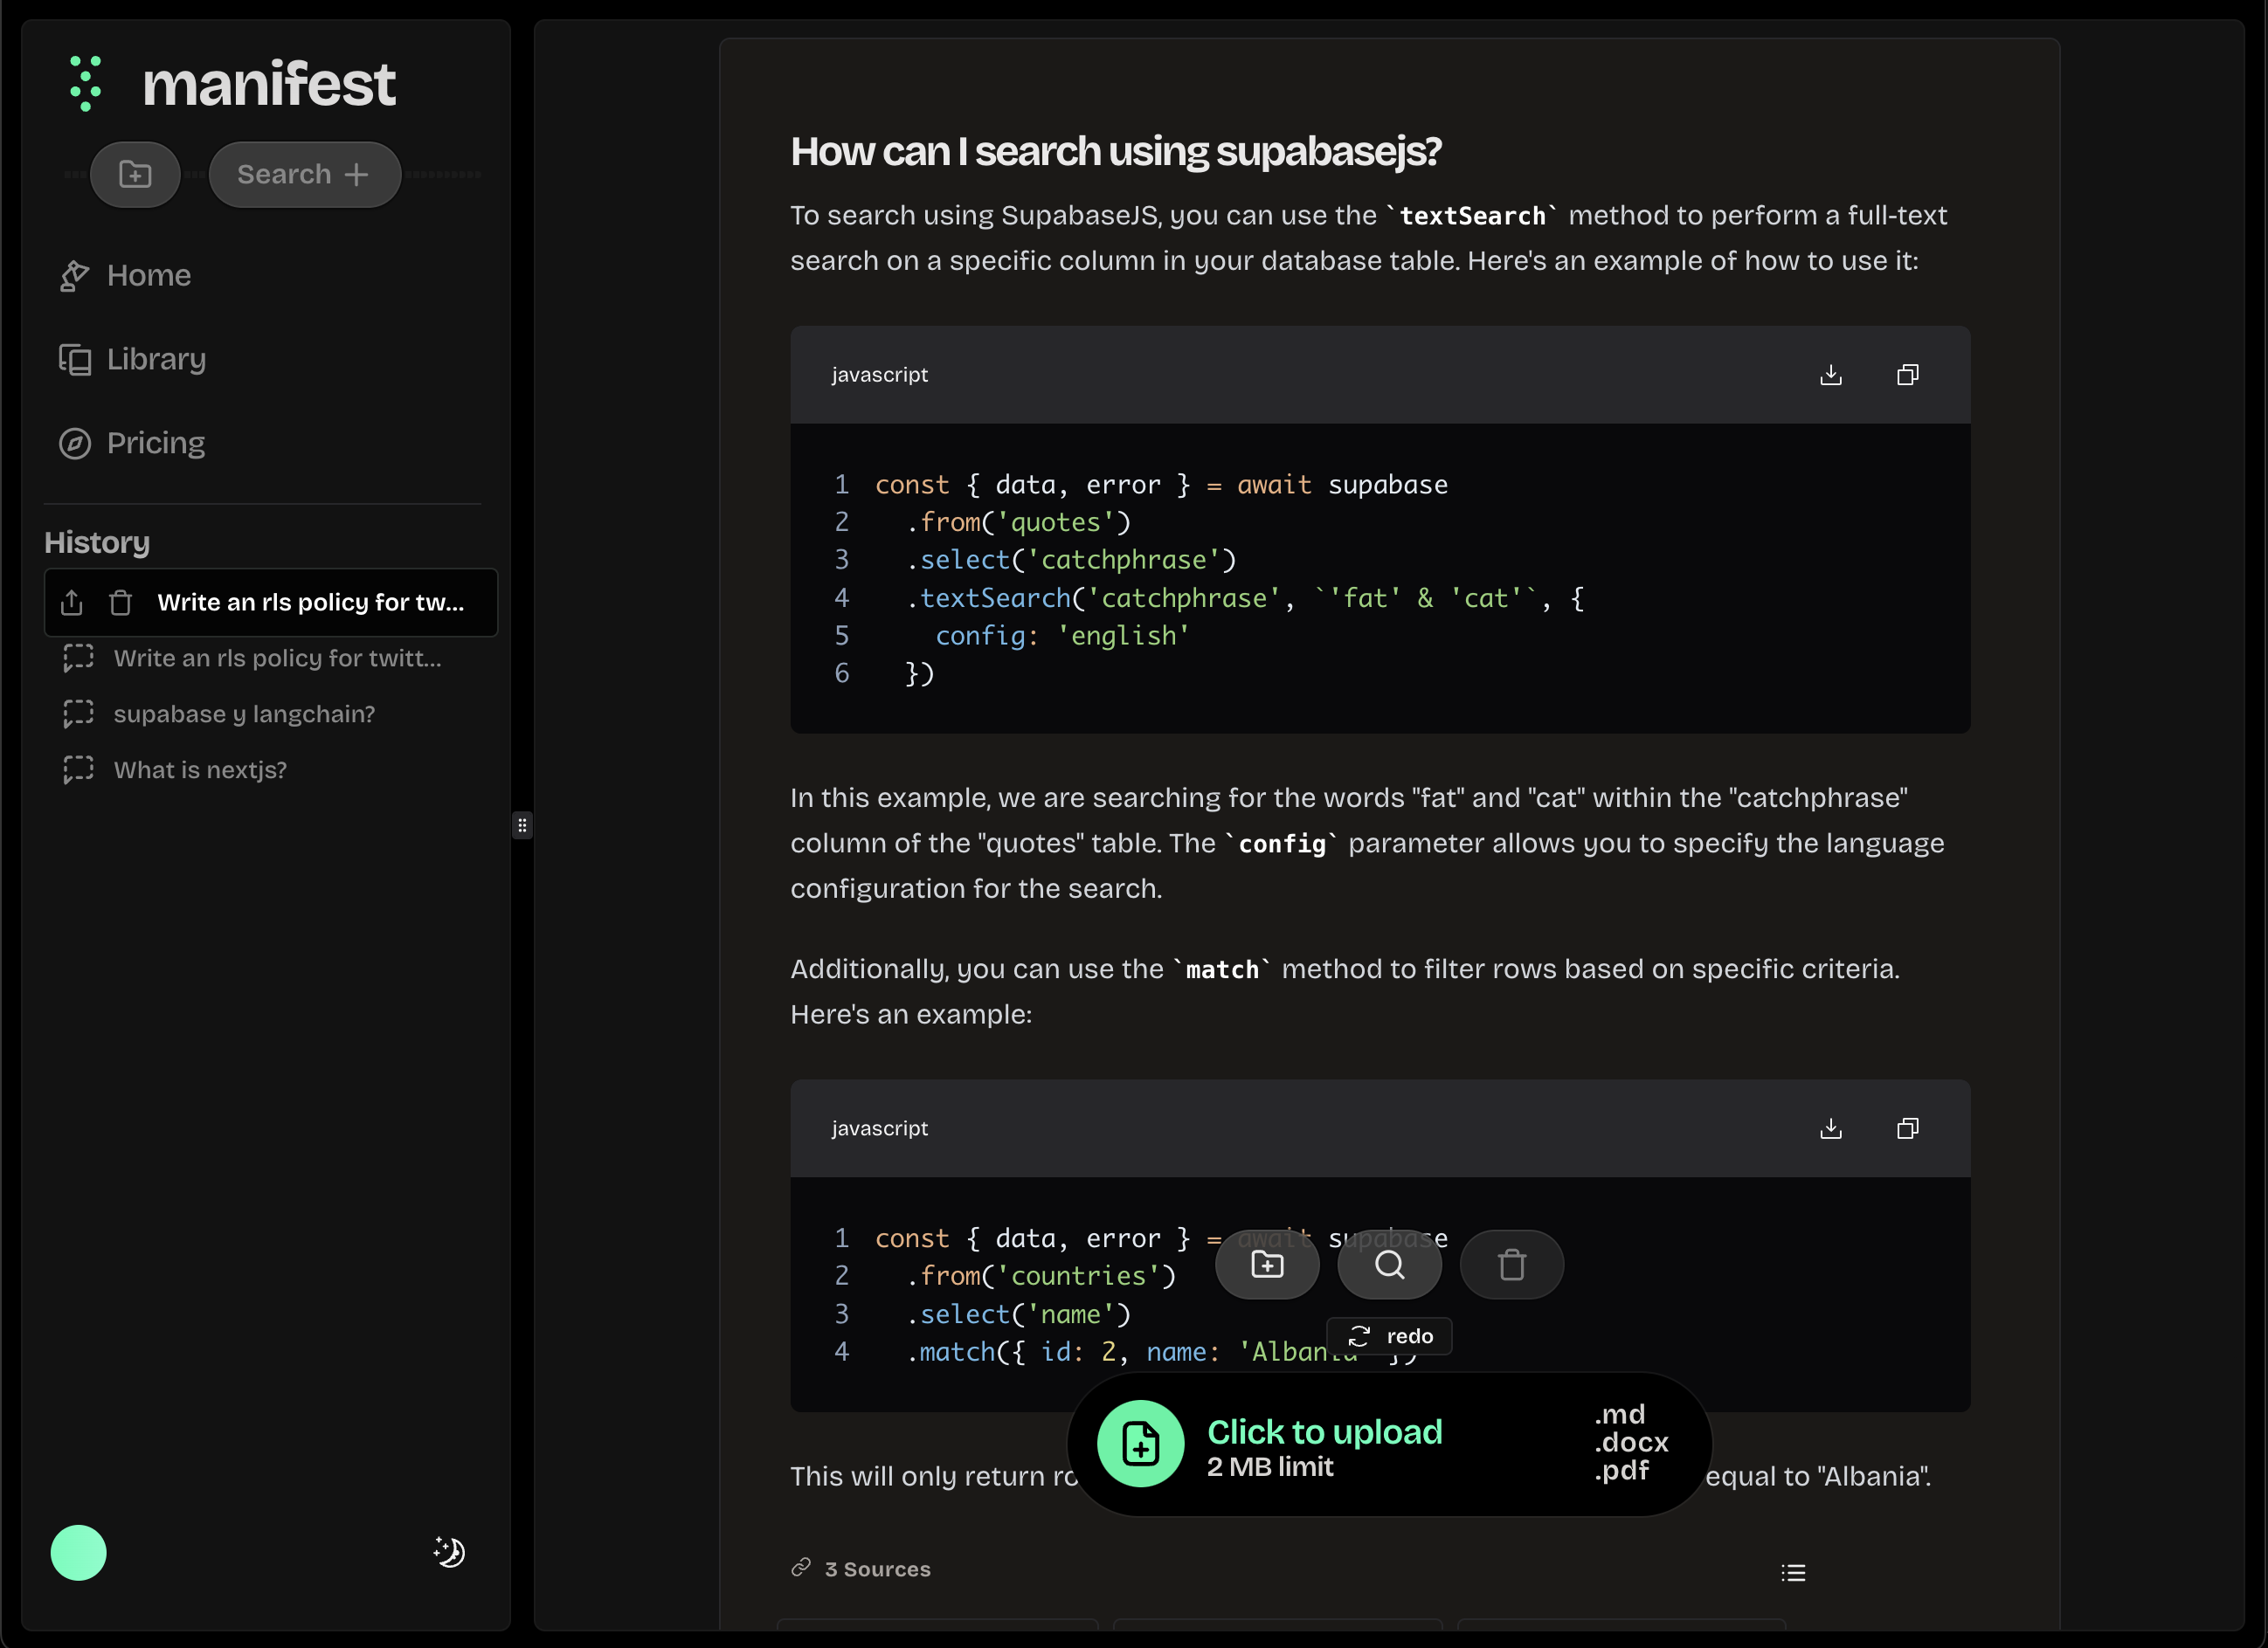Copy the second javascript code snippet
This screenshot has height=1648, width=2268.
1907,1128
